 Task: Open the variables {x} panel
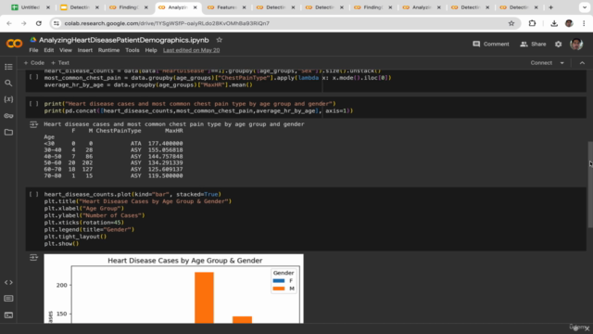(x=8, y=99)
